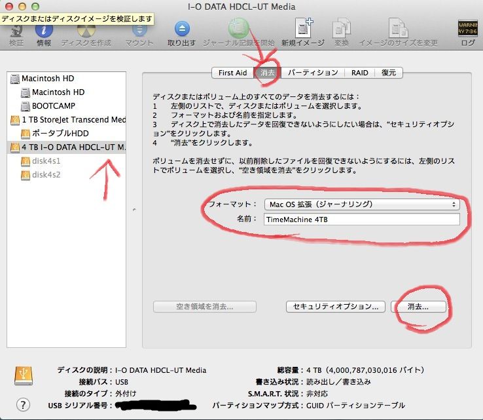Click the 接続バス USB value
The width and height of the screenshot is (483, 420).
pyautogui.click(x=122, y=382)
